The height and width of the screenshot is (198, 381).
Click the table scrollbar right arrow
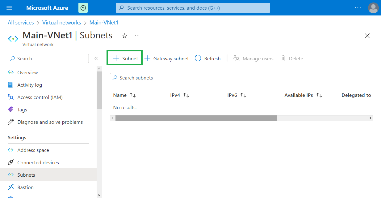371,118
